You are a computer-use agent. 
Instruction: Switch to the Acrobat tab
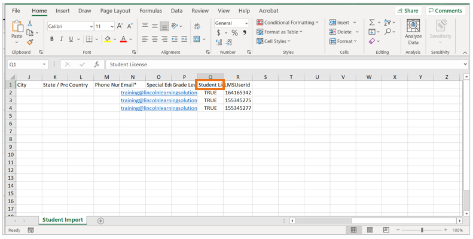click(x=268, y=11)
